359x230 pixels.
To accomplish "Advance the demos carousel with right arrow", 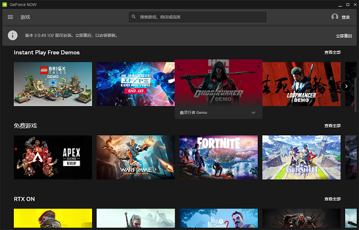I will pos(346,86).
